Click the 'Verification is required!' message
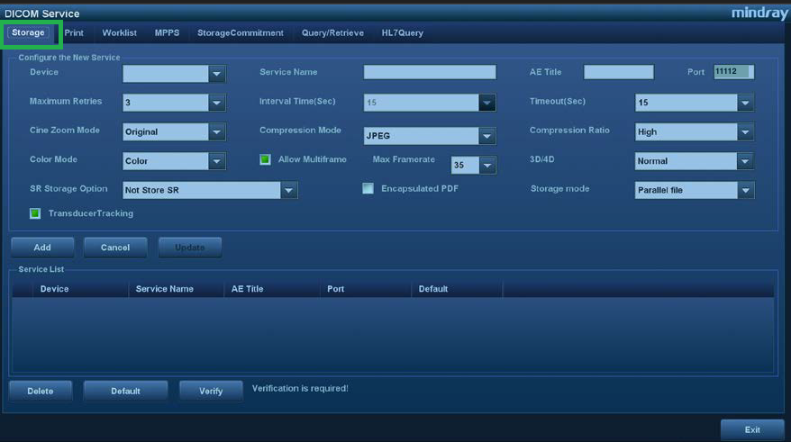The image size is (791, 442). coord(300,389)
